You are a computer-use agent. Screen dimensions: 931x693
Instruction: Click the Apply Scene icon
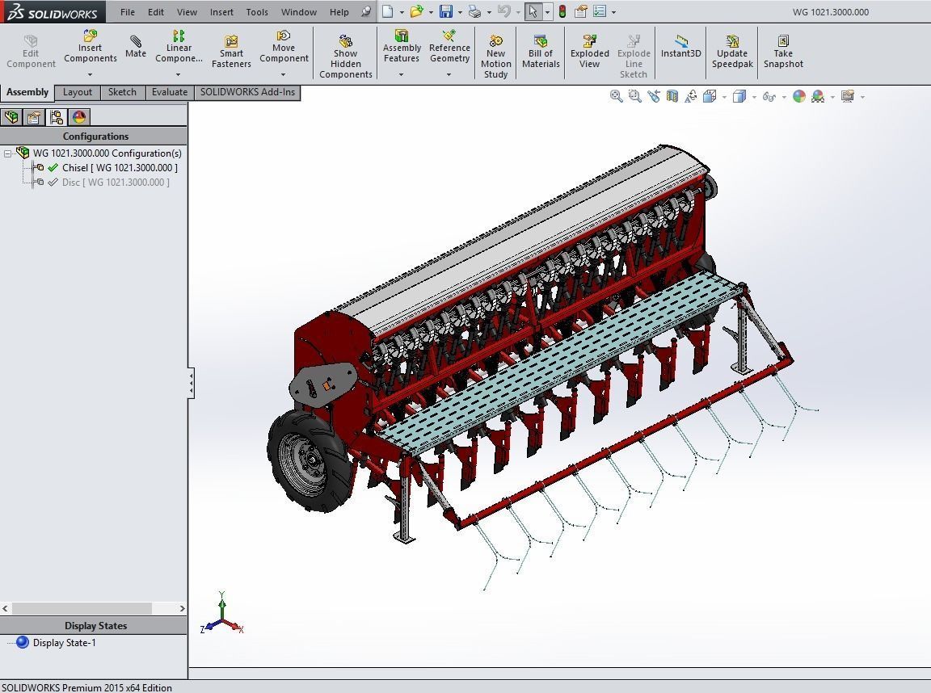(818, 96)
